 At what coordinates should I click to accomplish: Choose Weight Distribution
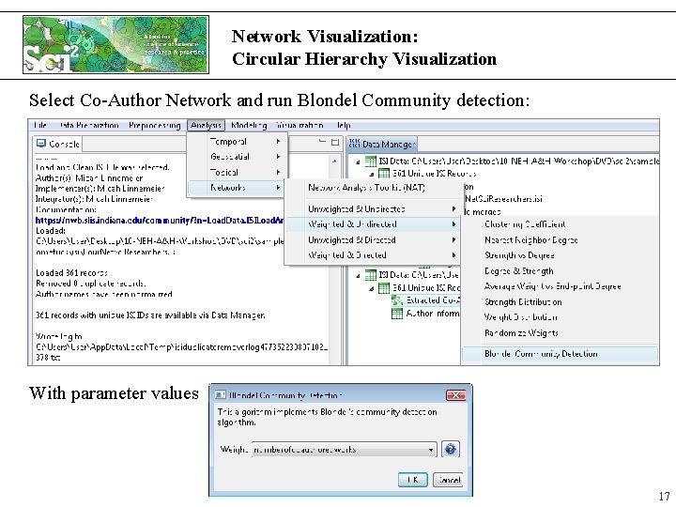pos(520,317)
